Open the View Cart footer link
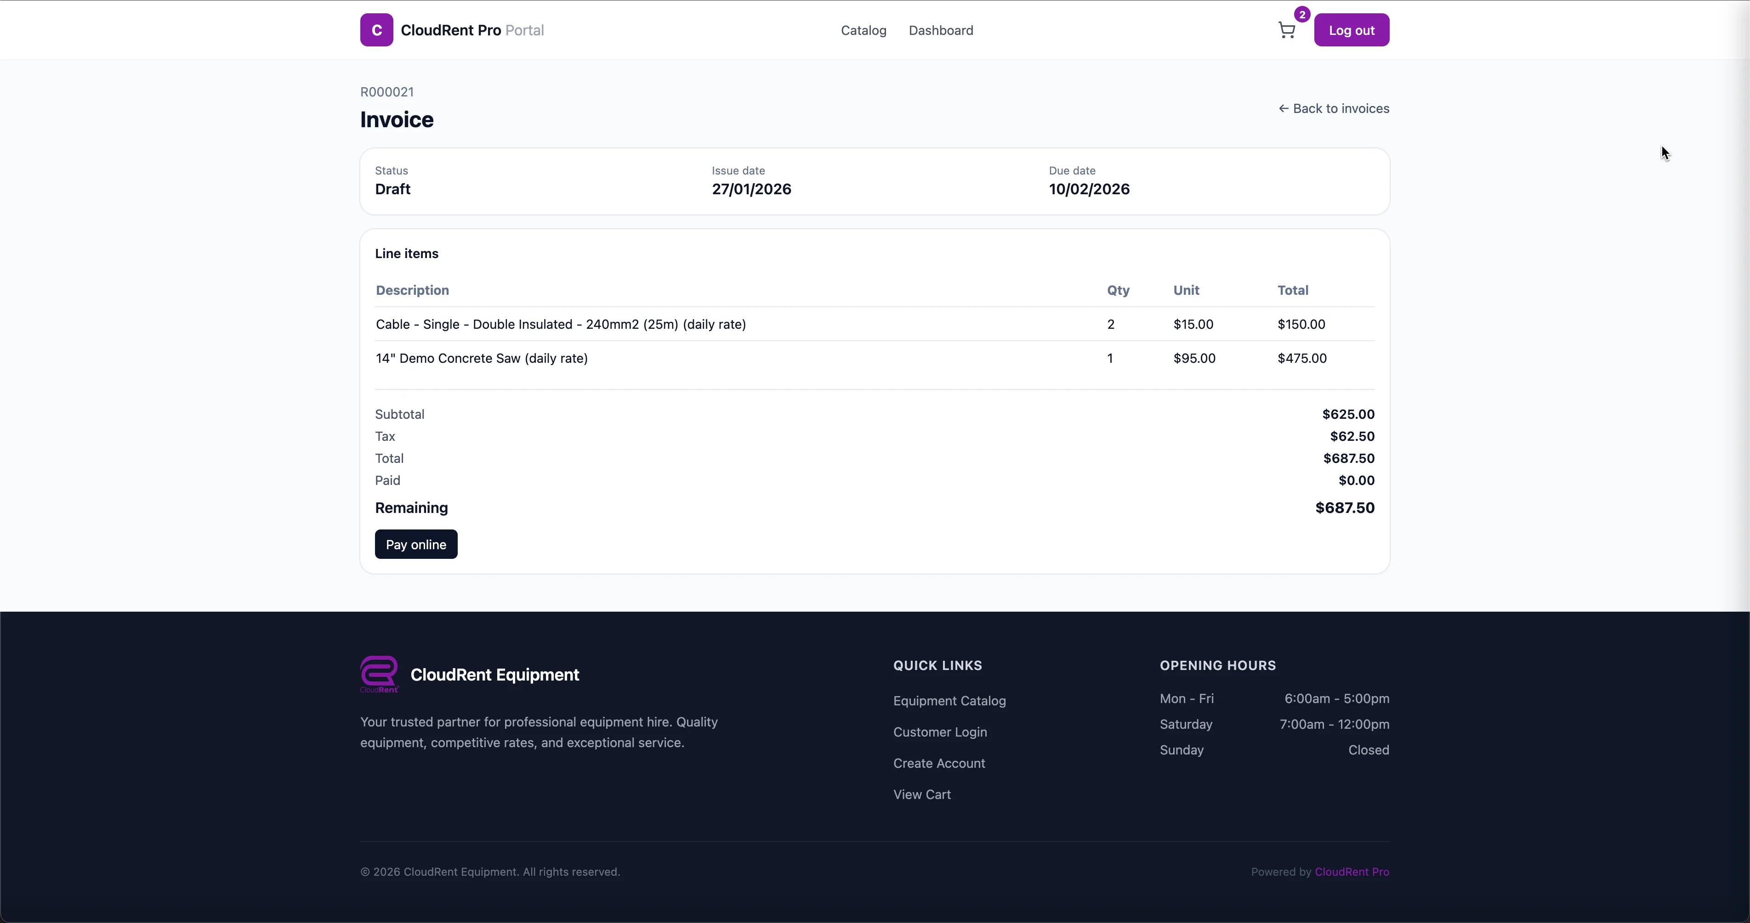Image resolution: width=1750 pixels, height=923 pixels. (x=921, y=794)
